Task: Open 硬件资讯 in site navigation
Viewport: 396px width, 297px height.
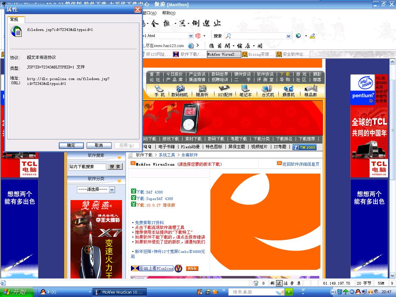Action: click(242, 74)
